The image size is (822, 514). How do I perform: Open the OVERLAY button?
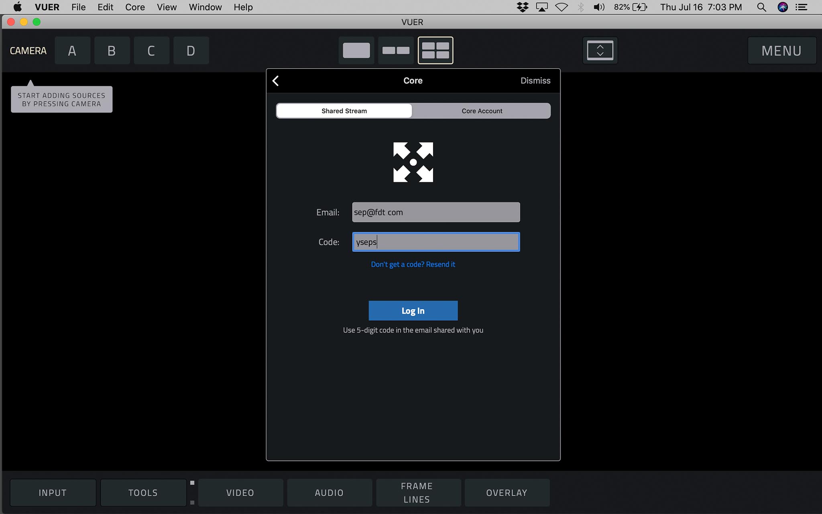click(507, 493)
